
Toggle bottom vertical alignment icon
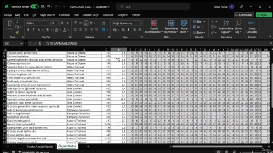click(x=86, y=23)
